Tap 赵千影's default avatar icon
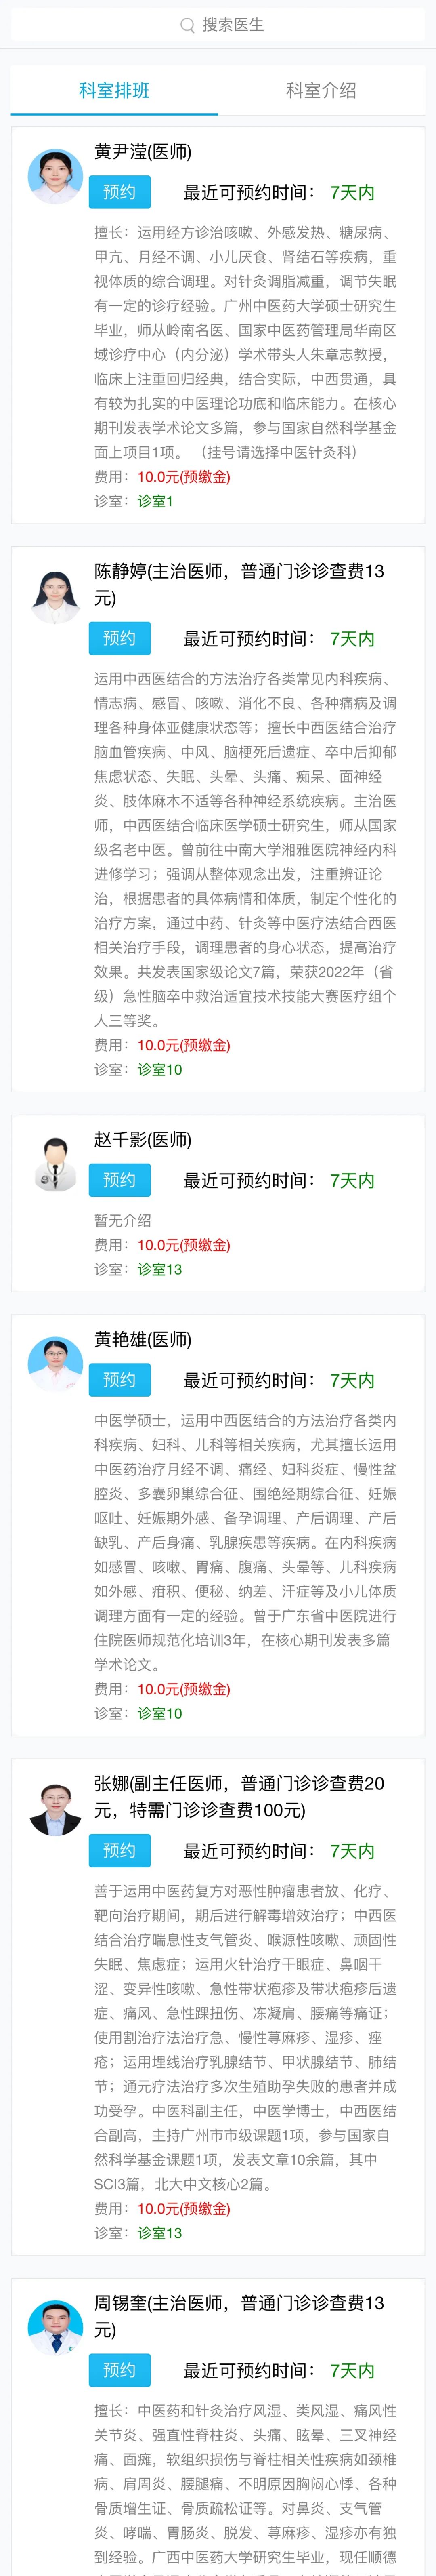Image resolution: width=436 pixels, height=2576 pixels. (x=55, y=1164)
